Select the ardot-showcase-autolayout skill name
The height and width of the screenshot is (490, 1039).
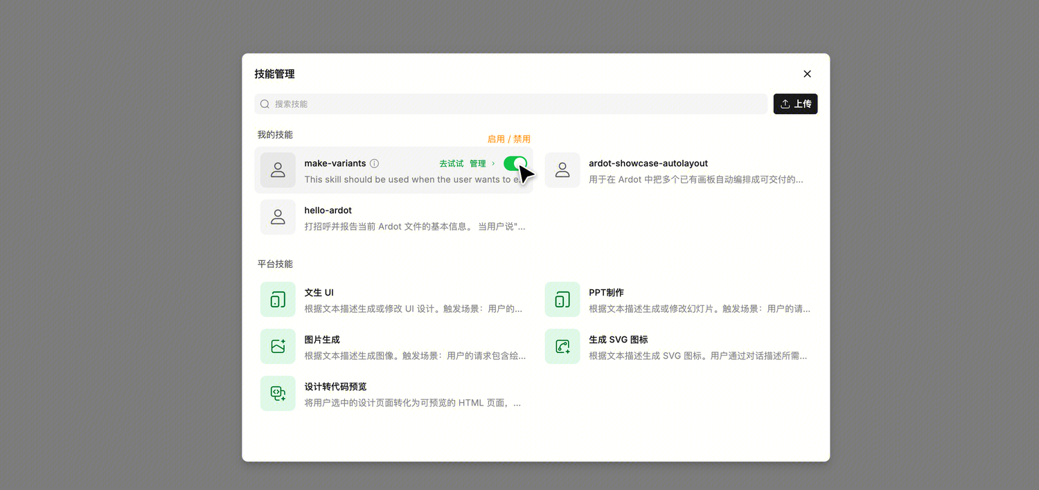[648, 163]
